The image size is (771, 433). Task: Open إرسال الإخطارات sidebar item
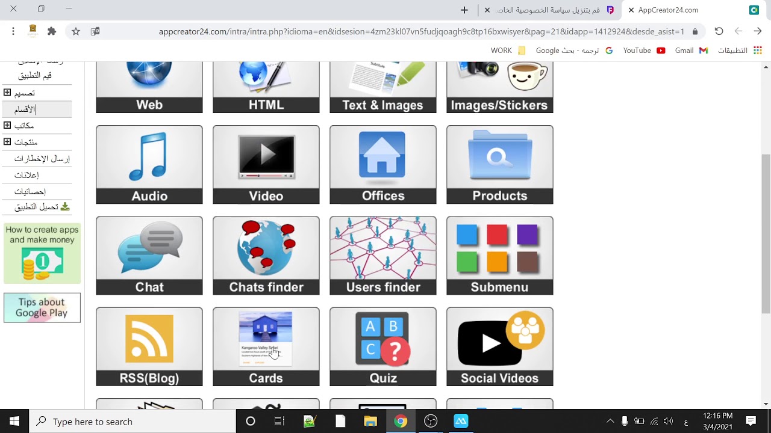point(42,159)
